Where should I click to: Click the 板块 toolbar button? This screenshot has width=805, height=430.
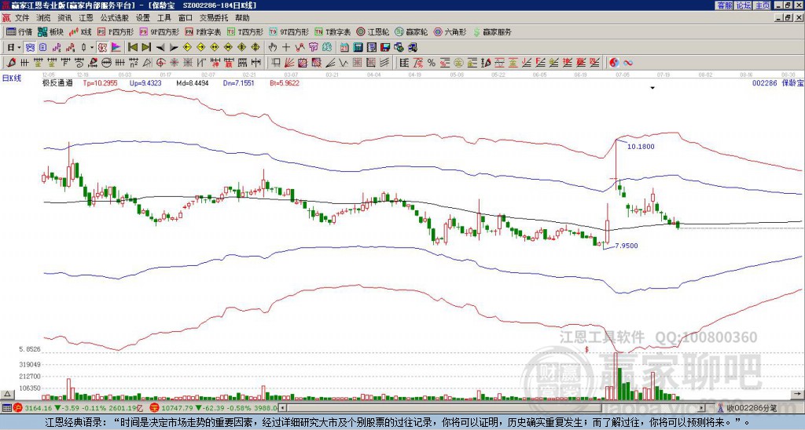pyautogui.click(x=50, y=31)
